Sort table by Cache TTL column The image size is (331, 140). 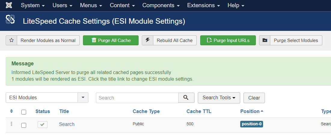click(199, 111)
